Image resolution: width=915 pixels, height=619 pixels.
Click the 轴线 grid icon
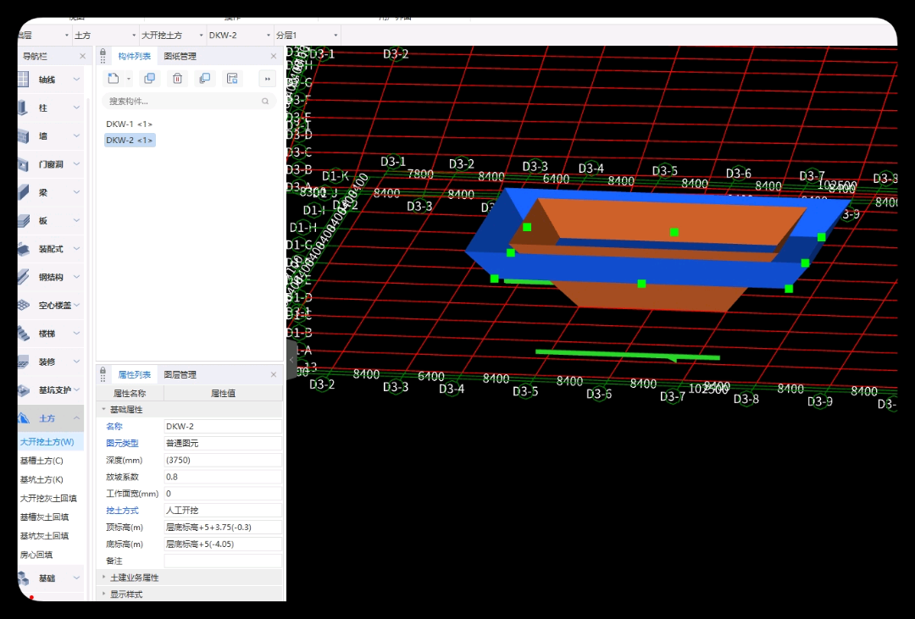click(24, 80)
